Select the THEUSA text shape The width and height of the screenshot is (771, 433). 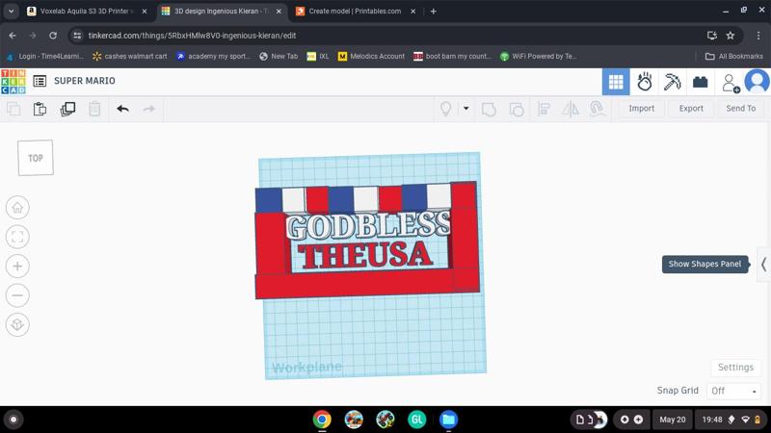click(x=365, y=256)
